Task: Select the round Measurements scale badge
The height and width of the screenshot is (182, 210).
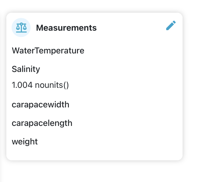Action: 21,28
